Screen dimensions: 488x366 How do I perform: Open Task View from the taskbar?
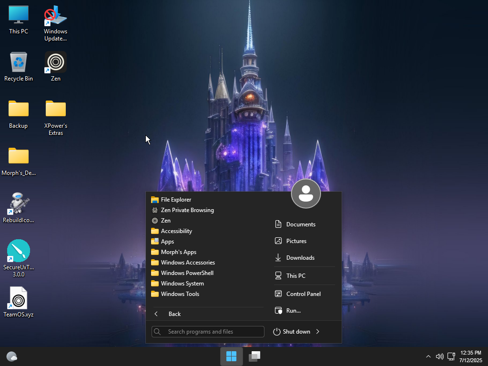(x=254, y=356)
